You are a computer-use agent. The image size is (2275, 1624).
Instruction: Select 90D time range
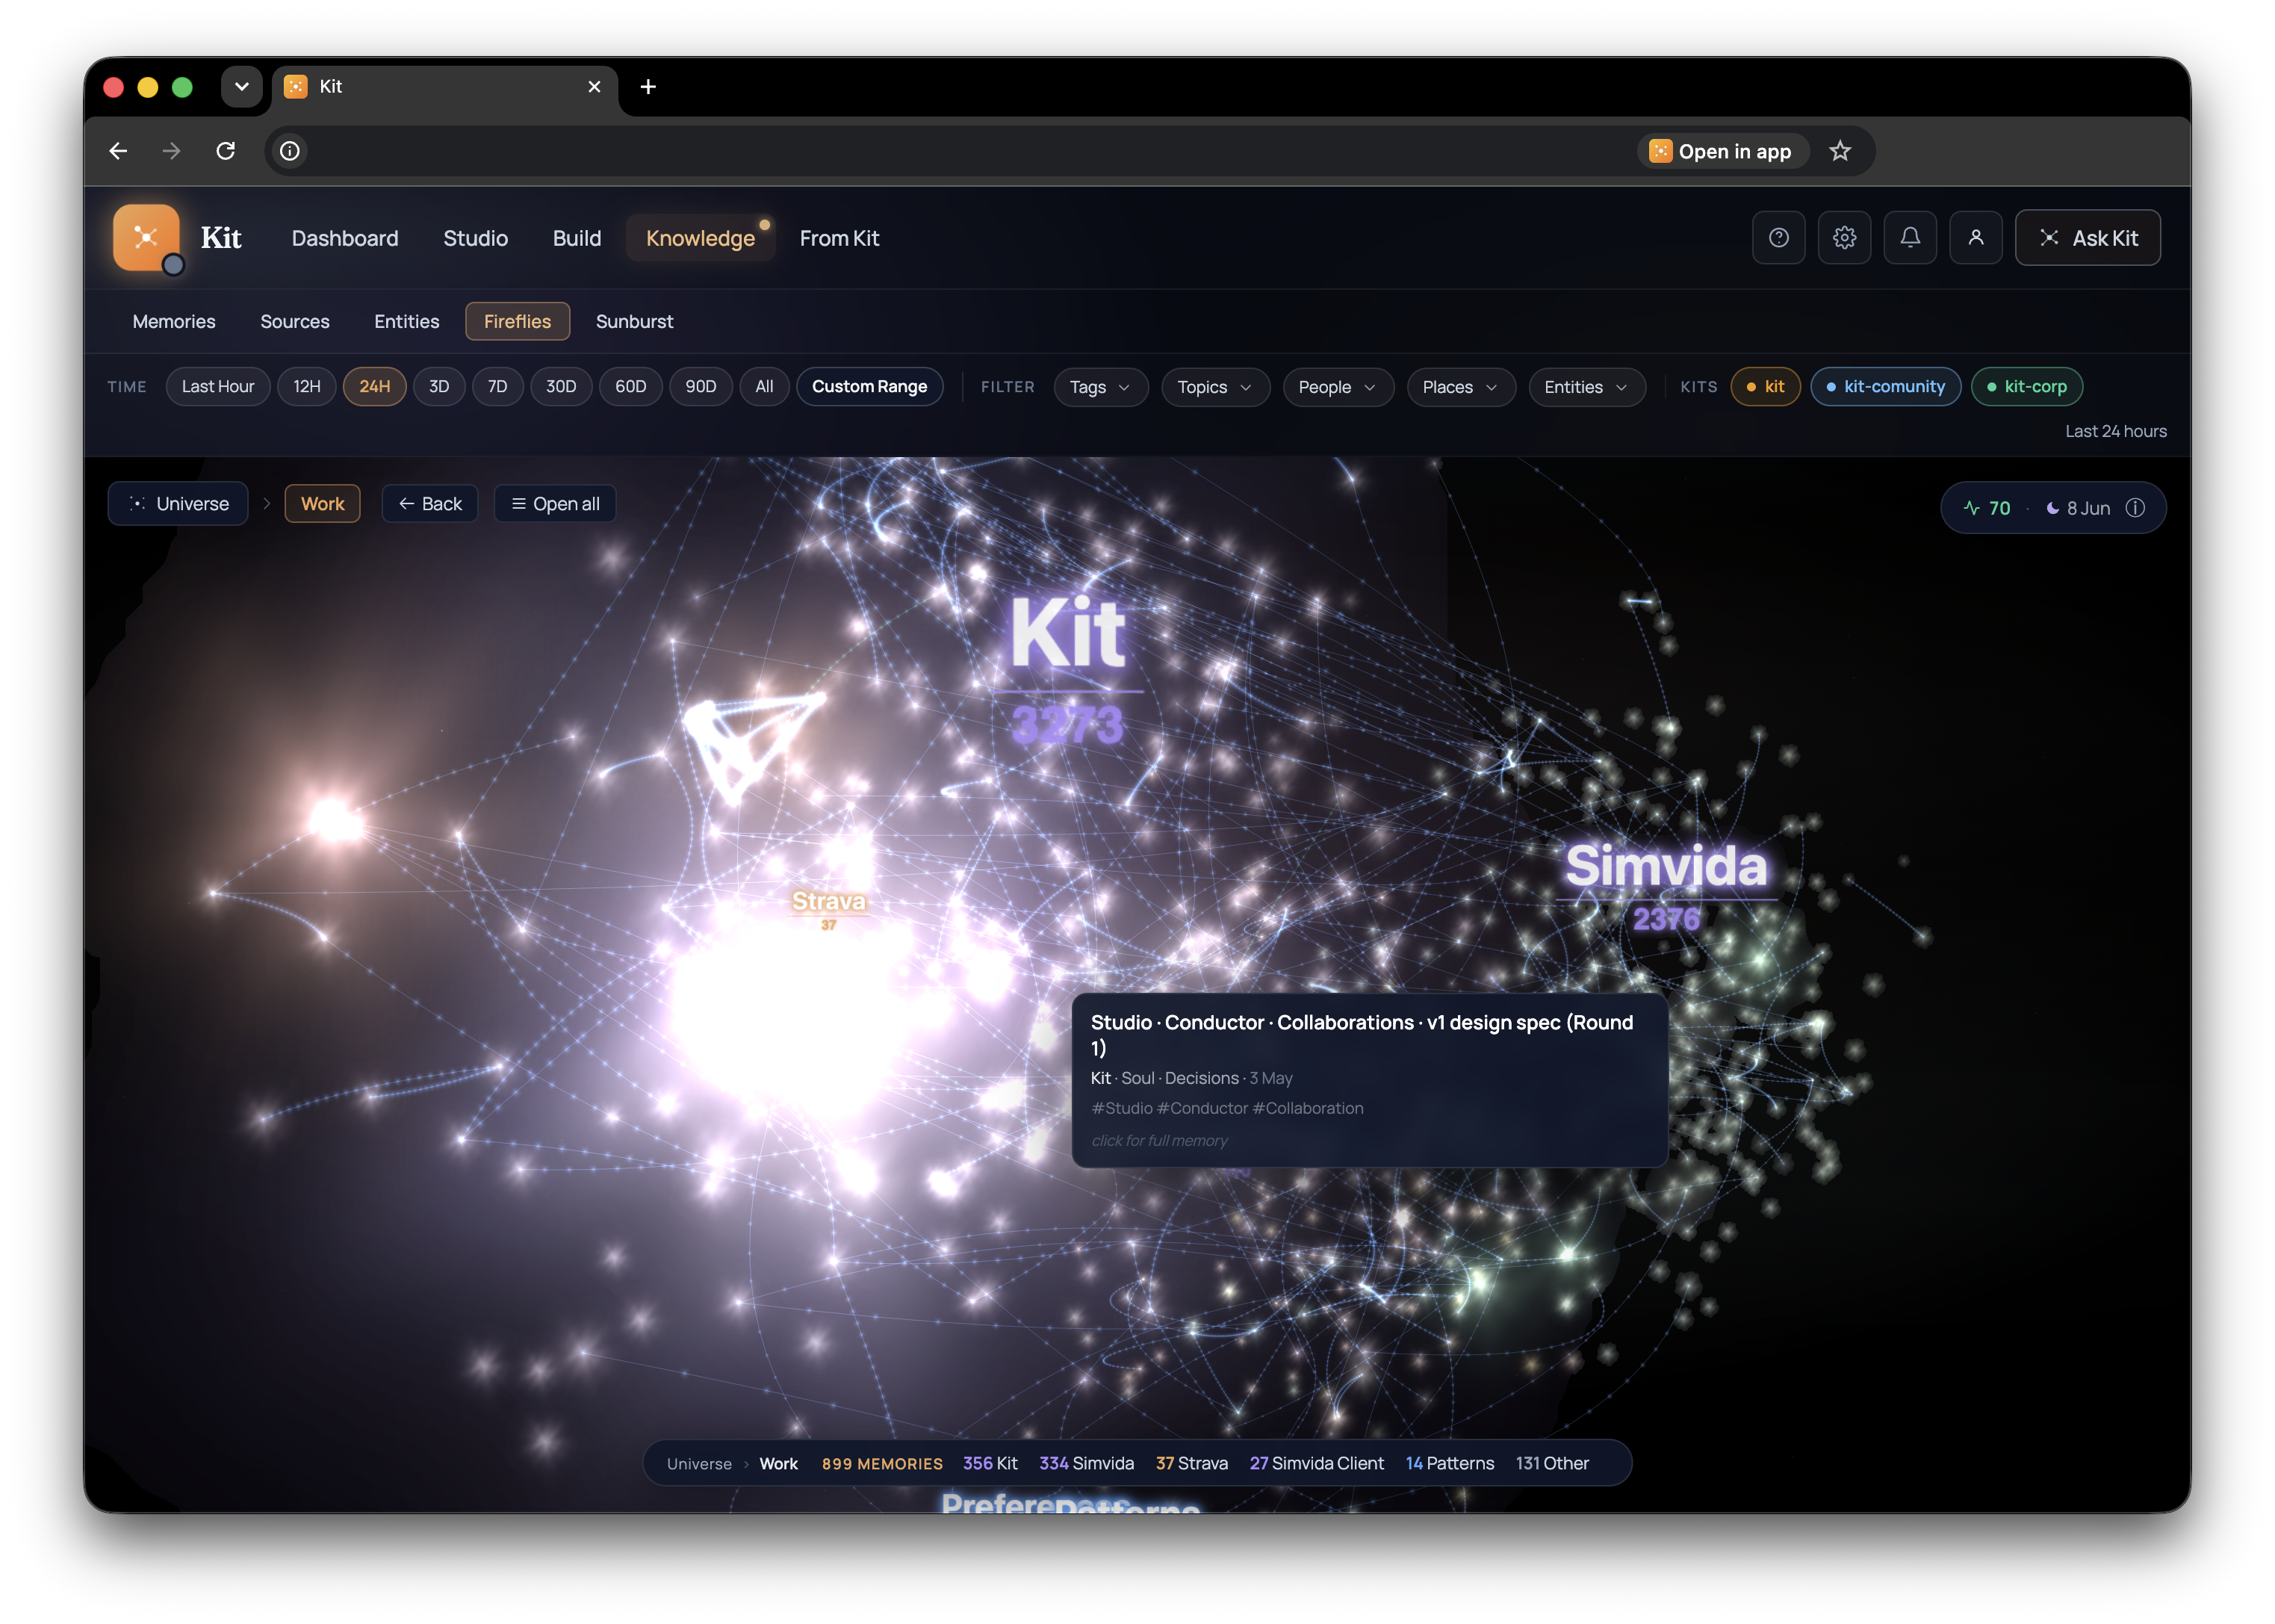click(701, 387)
